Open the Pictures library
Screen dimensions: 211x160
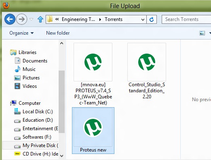(31, 78)
